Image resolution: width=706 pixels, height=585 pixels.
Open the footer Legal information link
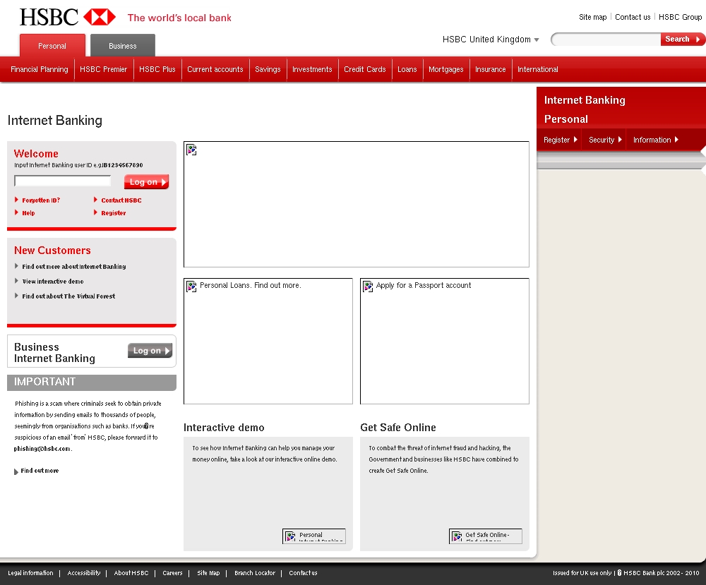(x=30, y=573)
